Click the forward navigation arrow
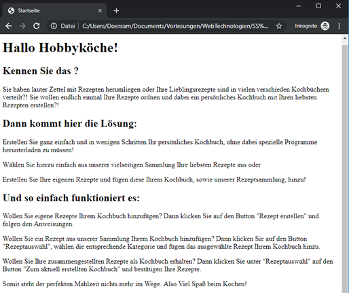 pos(22,26)
